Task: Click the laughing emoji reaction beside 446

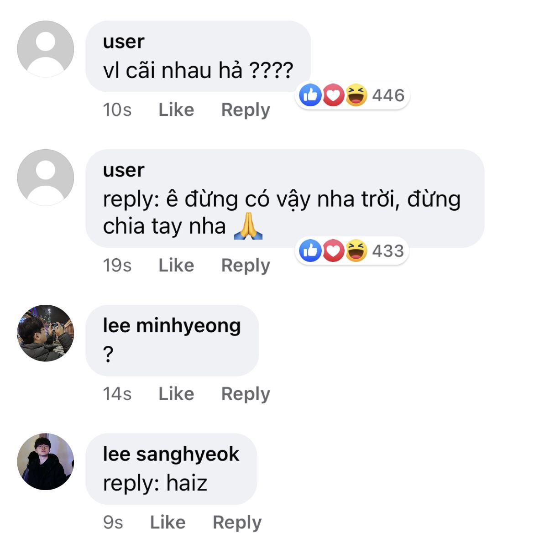Action: pyautogui.click(x=356, y=95)
